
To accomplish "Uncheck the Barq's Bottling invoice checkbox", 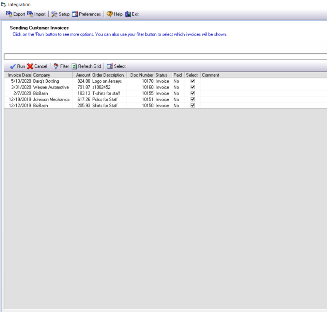I will pos(192,81).
